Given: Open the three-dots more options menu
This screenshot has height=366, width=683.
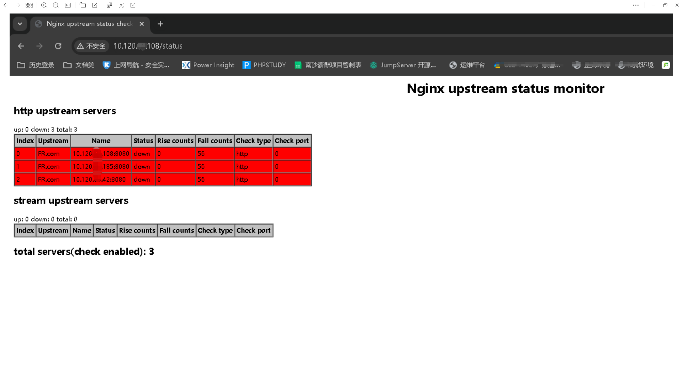Looking at the screenshot, I should coord(636,5).
